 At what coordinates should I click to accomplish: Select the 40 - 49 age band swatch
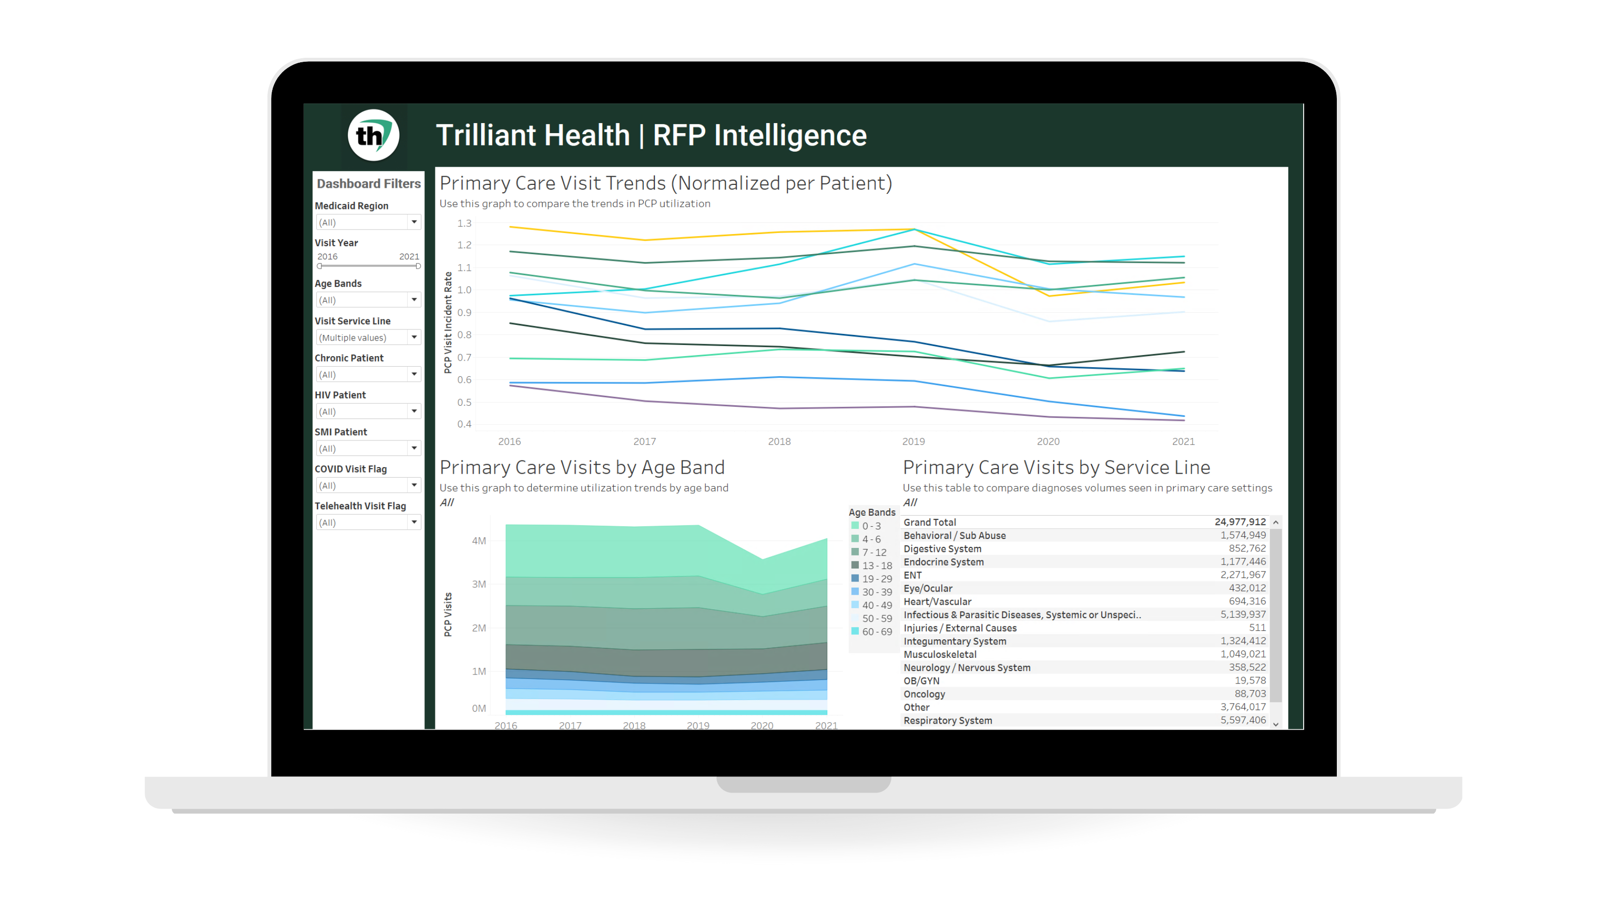(855, 605)
